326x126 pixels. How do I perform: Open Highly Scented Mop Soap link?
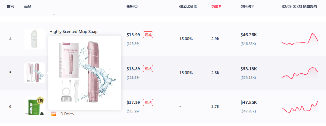pyautogui.click(x=73, y=32)
